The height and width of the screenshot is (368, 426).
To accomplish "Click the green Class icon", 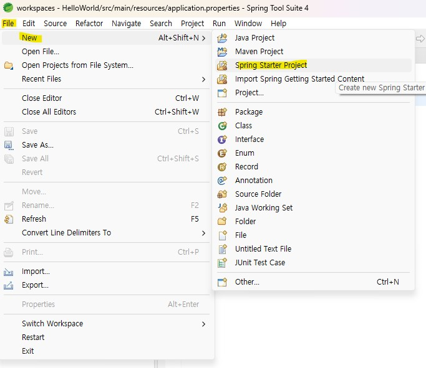I will tap(222, 126).
